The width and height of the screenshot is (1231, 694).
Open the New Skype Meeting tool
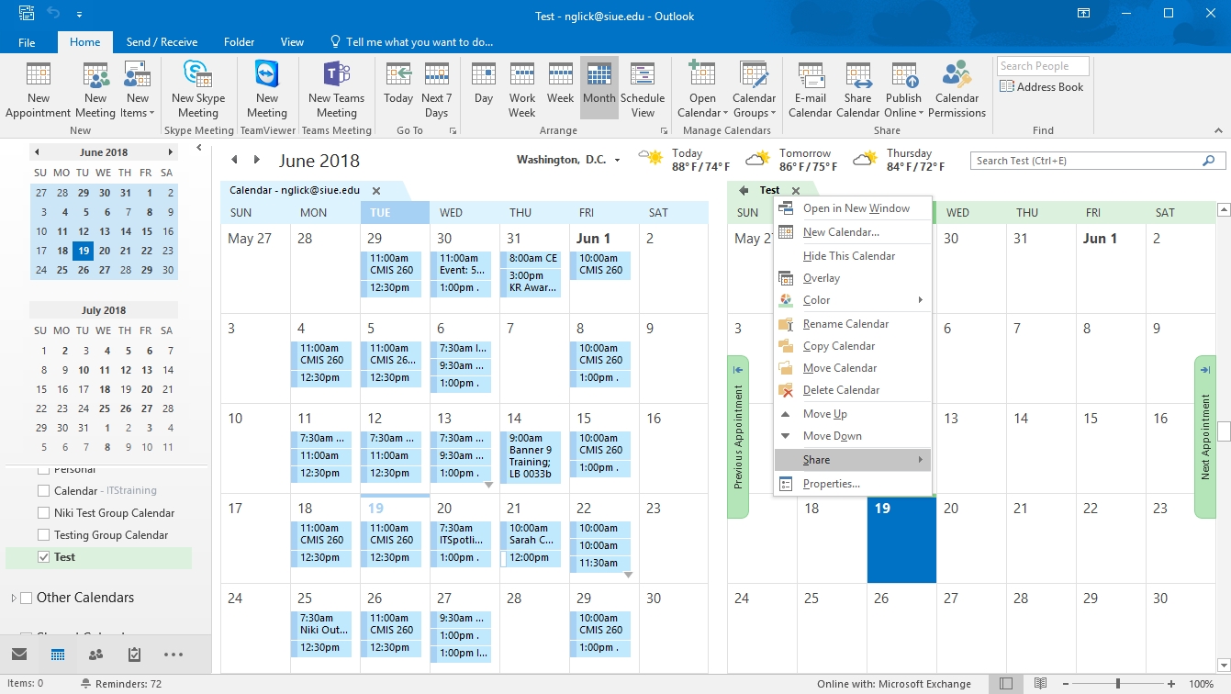197,90
